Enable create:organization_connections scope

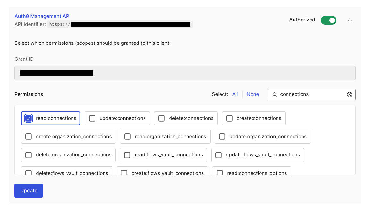(x=29, y=137)
